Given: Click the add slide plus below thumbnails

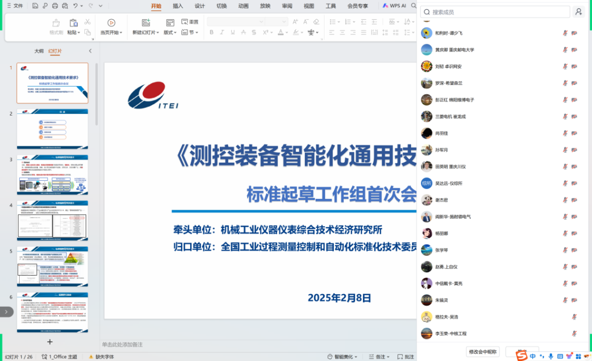Looking at the screenshot, I should (50, 342).
